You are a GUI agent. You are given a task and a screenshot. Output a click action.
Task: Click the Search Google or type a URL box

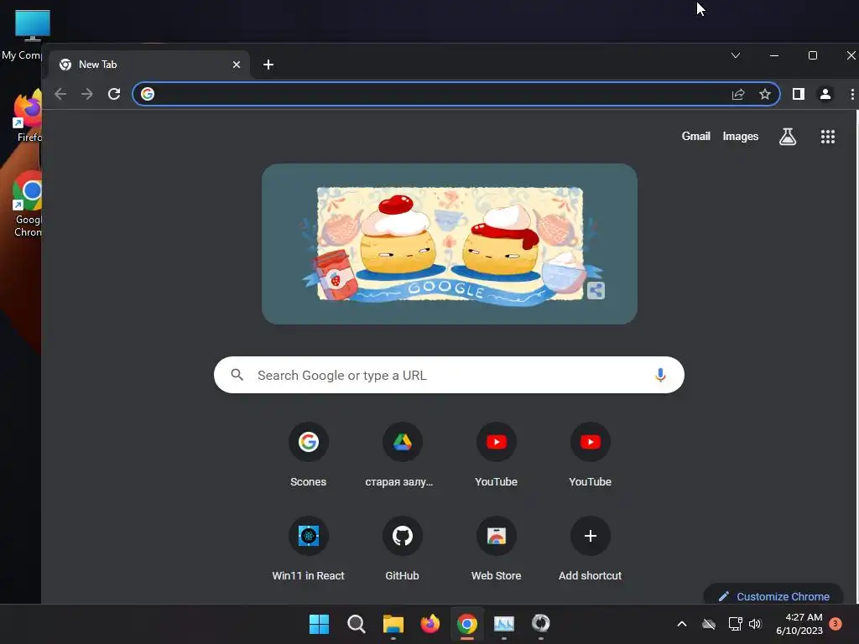[450, 375]
